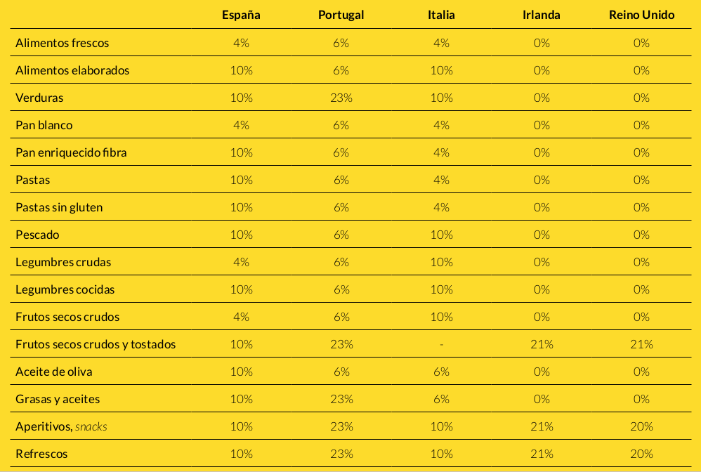Click the España column header
The width and height of the screenshot is (701, 472).
tap(241, 15)
